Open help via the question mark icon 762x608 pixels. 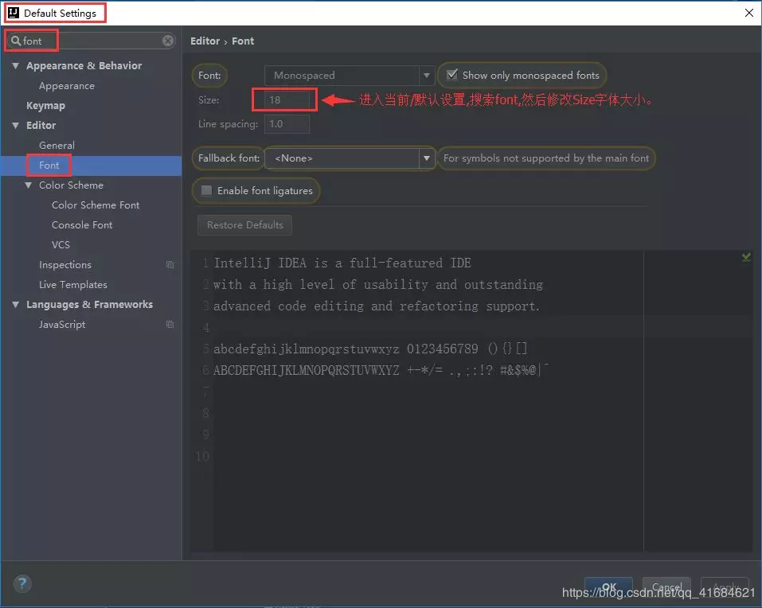(22, 583)
